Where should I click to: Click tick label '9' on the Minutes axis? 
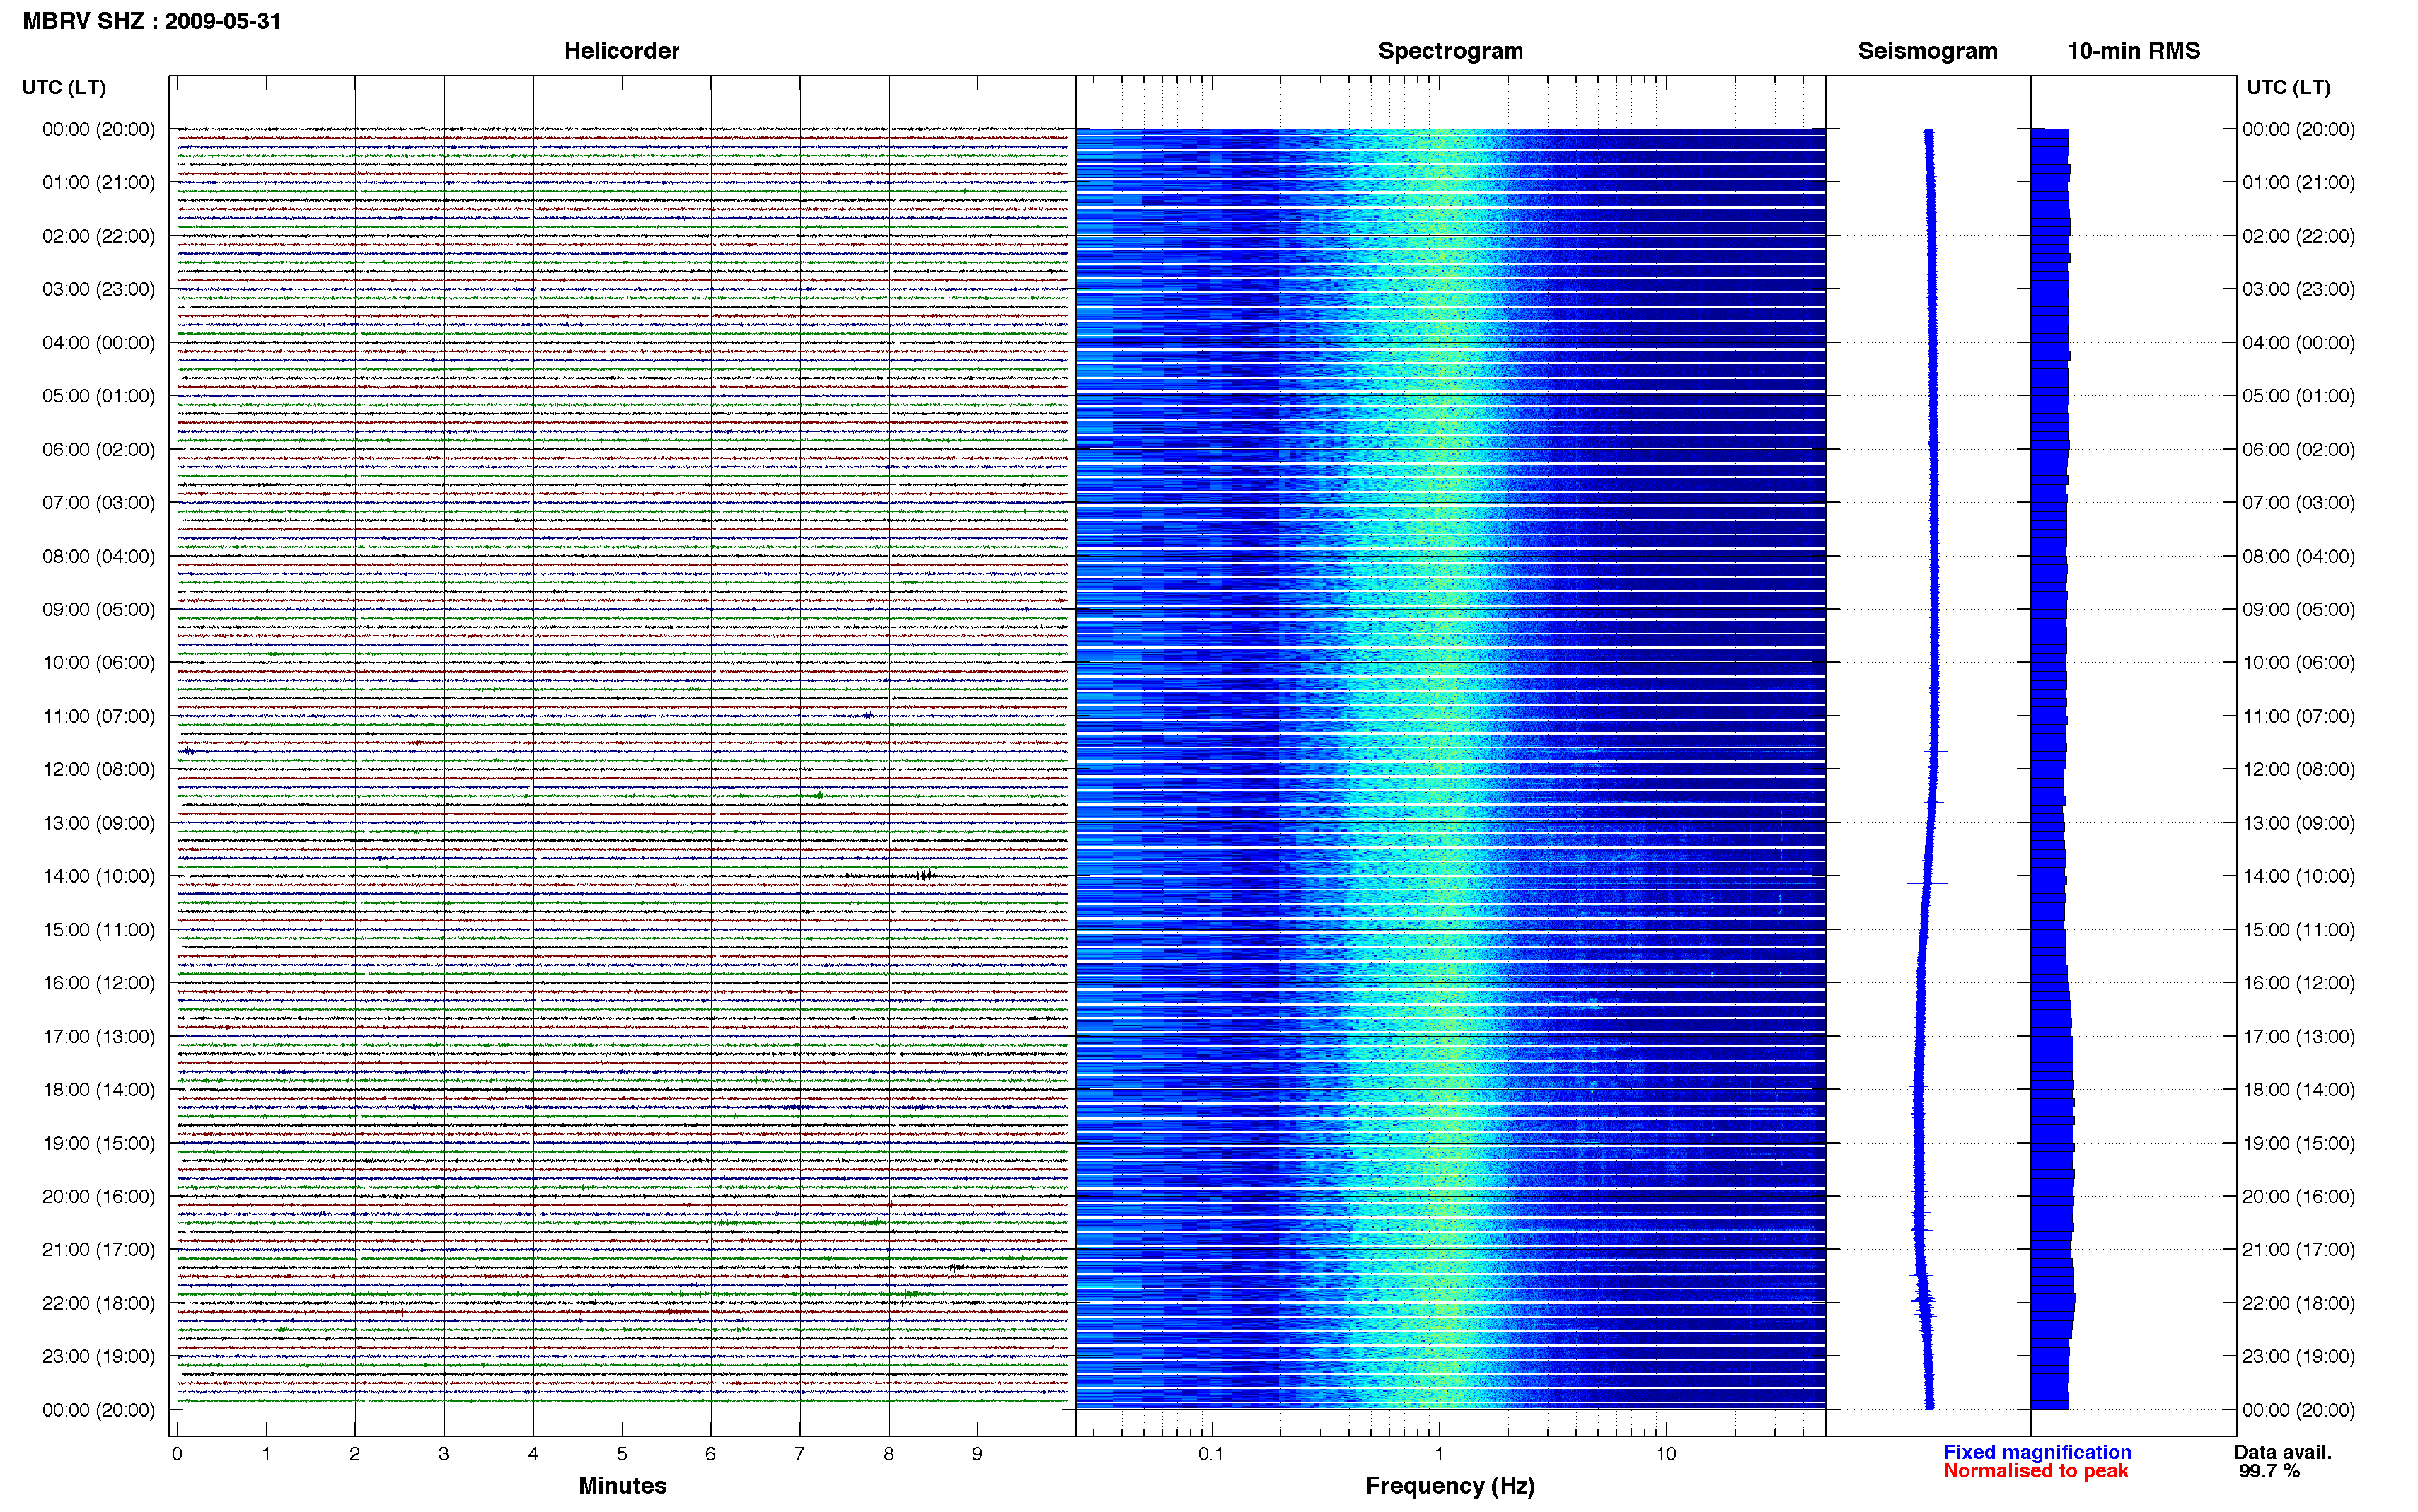pos(977,1454)
